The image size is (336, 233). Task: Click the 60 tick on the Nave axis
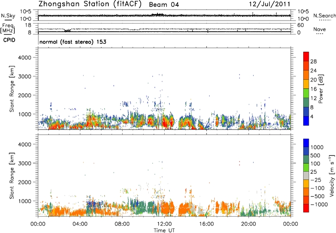300,25
